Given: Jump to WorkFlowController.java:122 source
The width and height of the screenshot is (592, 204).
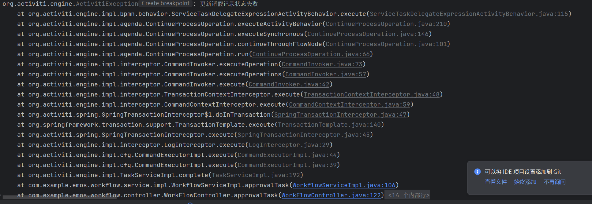Looking at the screenshot, I should coord(331,195).
